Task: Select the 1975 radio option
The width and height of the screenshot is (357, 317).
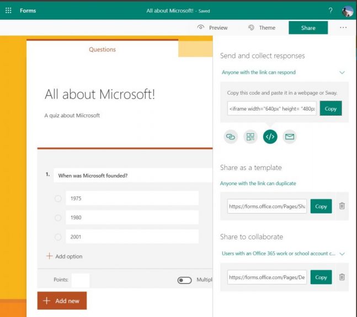Action: click(x=58, y=199)
